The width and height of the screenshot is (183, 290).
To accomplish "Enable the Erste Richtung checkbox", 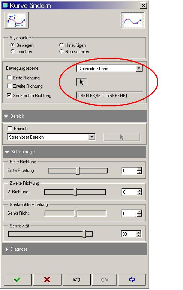I will [9, 78].
